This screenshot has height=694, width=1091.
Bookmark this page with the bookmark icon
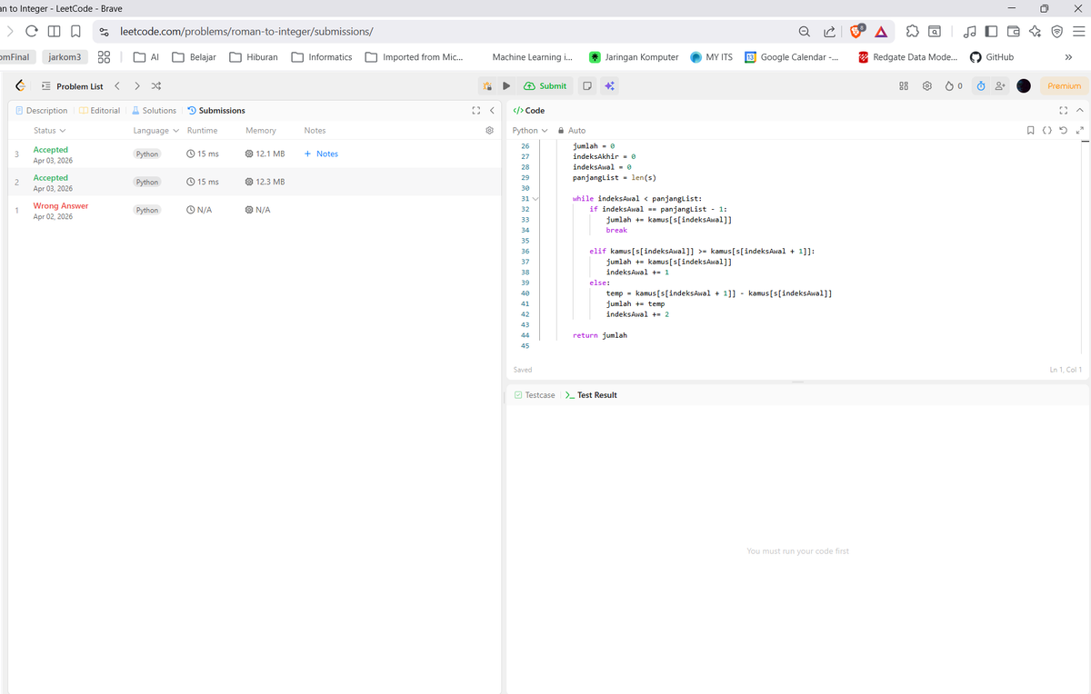76,32
